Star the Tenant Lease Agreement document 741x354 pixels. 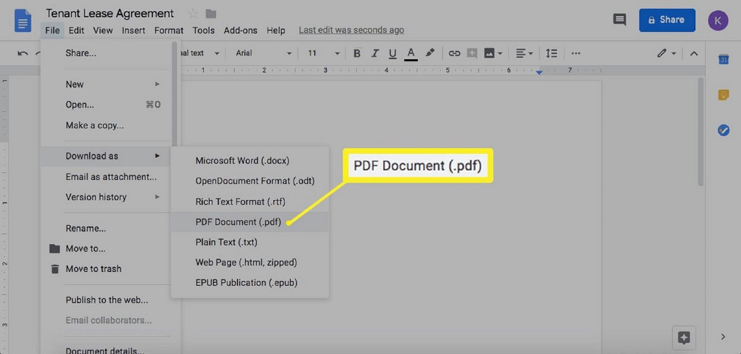(193, 14)
